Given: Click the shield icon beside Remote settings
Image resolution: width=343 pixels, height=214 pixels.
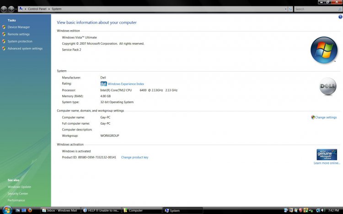Looking at the screenshot, I should click(4, 34).
